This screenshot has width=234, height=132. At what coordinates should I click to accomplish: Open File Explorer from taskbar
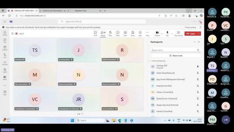click(114, 120)
